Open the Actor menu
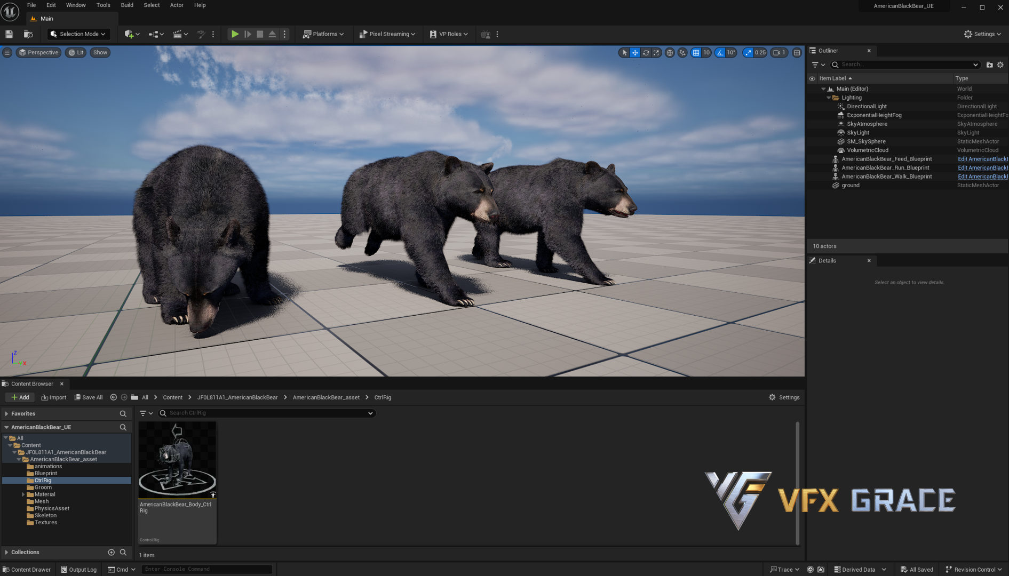This screenshot has width=1009, height=576. tap(177, 5)
